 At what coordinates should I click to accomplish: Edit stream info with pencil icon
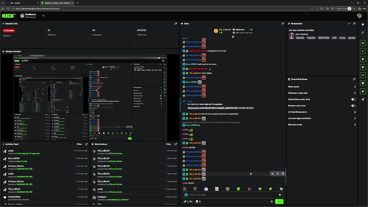(x=349, y=24)
